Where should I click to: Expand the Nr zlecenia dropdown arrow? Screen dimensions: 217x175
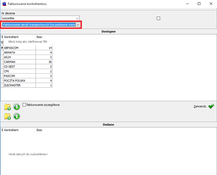point(77,18)
